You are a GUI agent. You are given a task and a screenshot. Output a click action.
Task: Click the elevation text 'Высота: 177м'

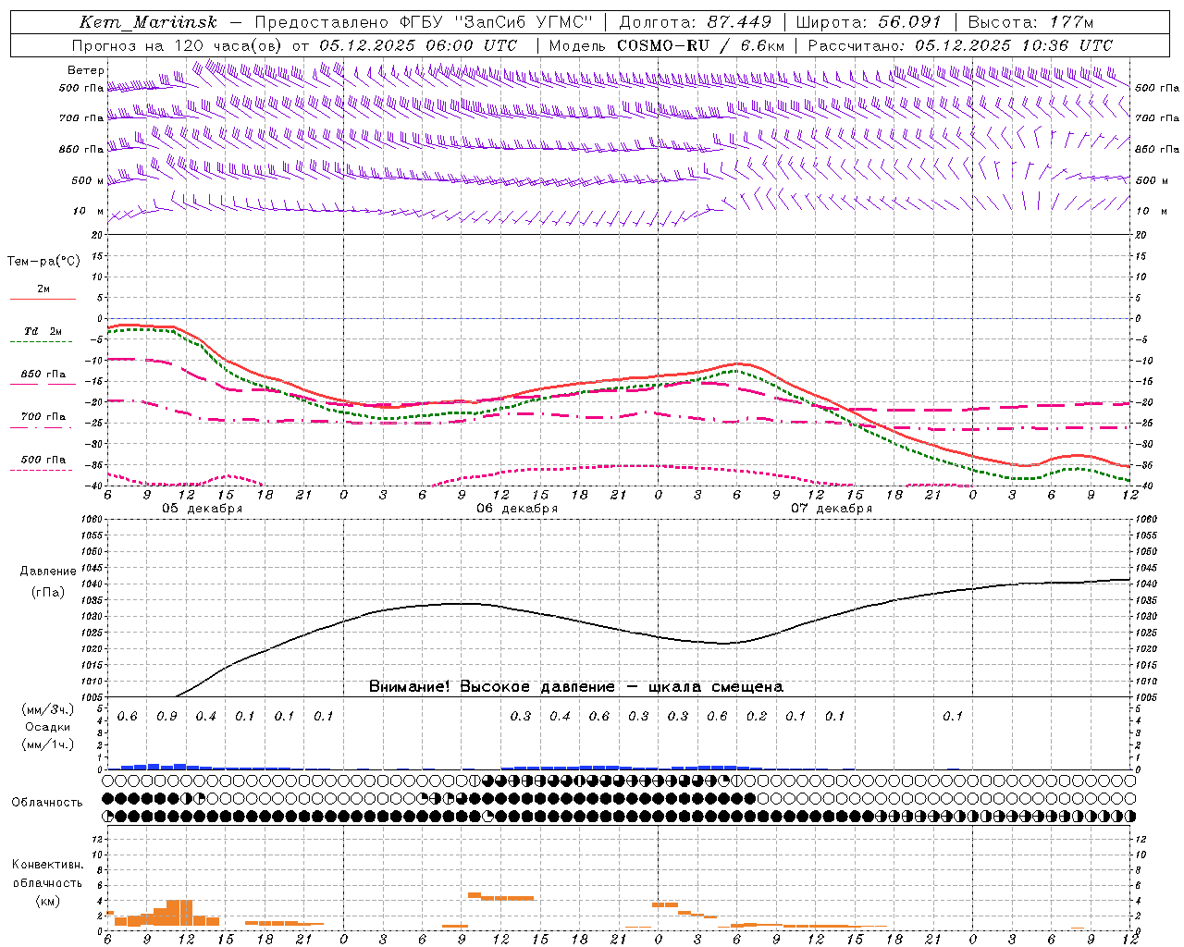pyautogui.click(x=1030, y=22)
